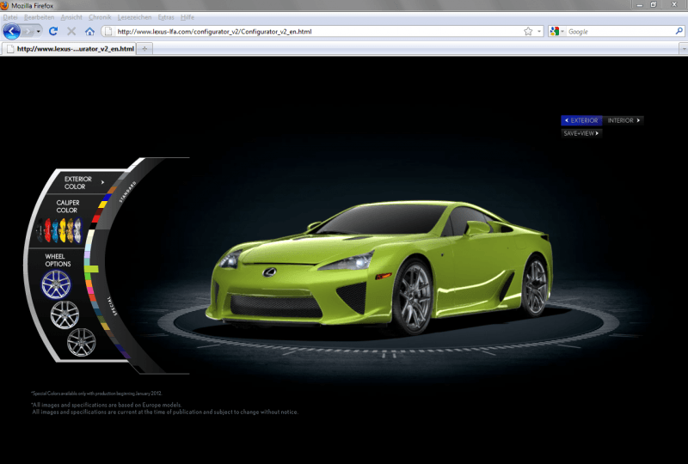The width and height of the screenshot is (688, 464).
Task: Pick the orange-brown standard color swatch
Action: 112,190
